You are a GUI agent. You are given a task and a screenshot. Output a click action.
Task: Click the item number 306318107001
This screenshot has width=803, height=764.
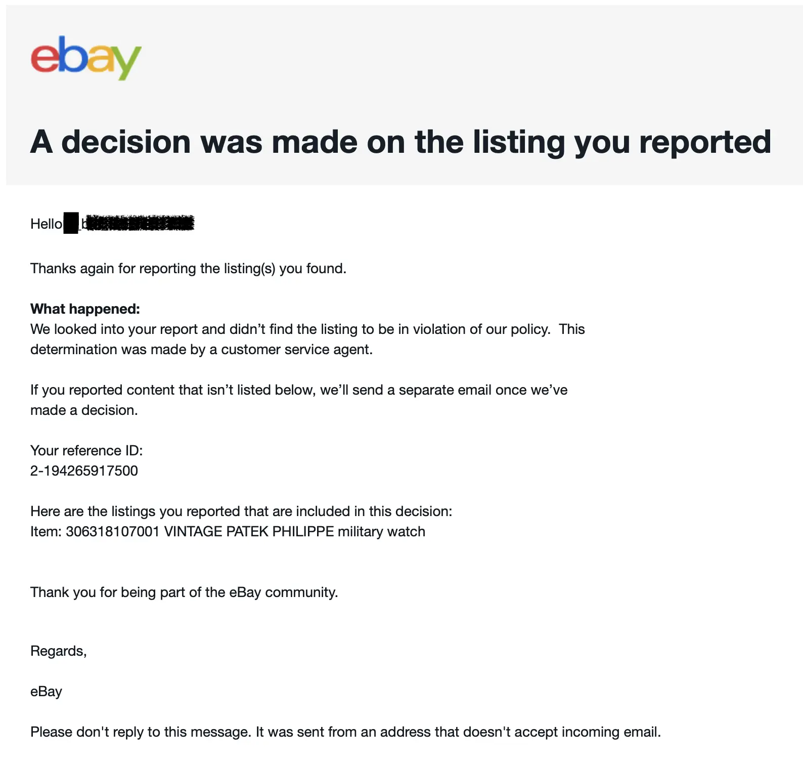point(112,531)
